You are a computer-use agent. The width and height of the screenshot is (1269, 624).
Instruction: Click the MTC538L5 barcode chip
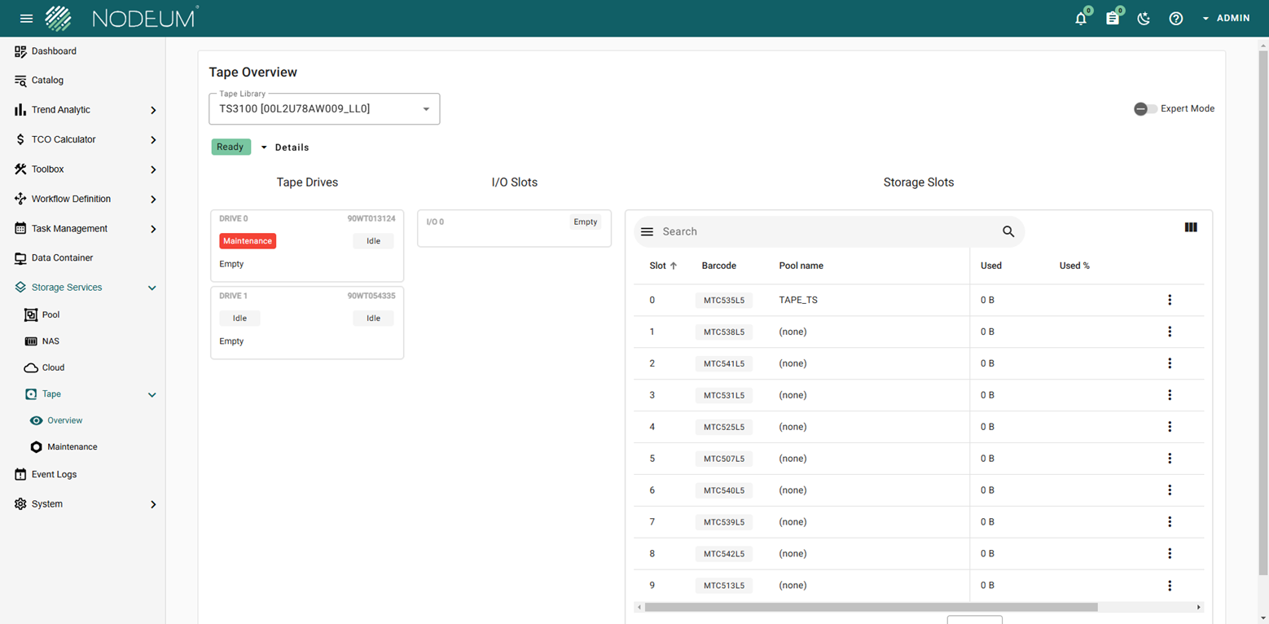[x=723, y=332]
